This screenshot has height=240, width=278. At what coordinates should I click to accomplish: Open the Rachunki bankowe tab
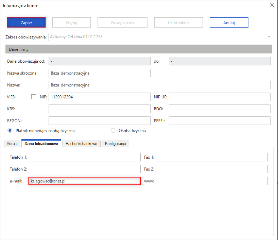click(81, 144)
